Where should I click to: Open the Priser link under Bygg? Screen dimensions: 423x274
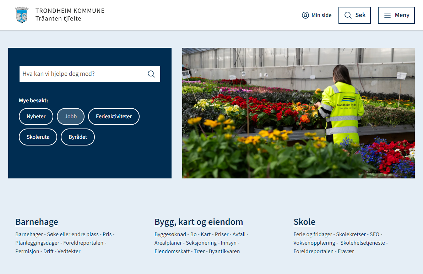pos(222,234)
